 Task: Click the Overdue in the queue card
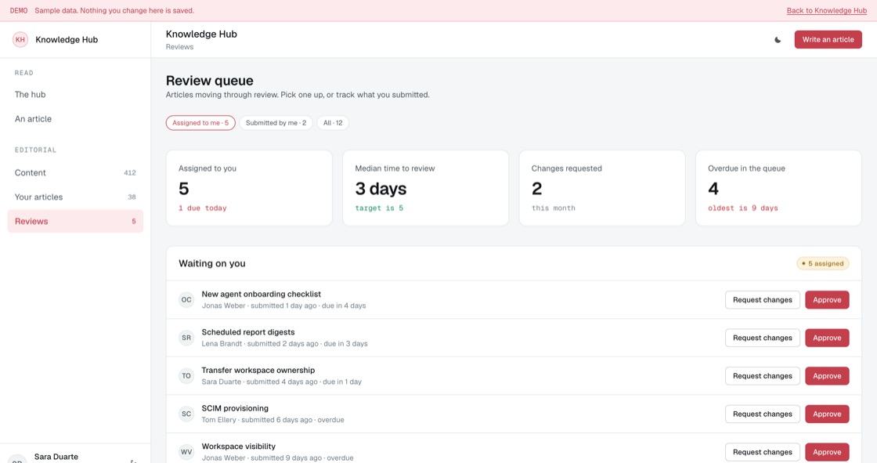pos(778,188)
